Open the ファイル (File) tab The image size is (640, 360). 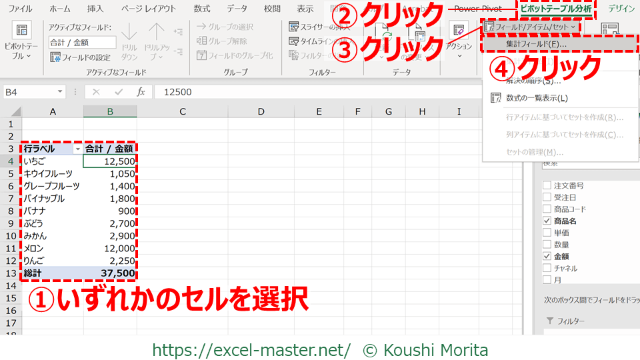click(20, 9)
